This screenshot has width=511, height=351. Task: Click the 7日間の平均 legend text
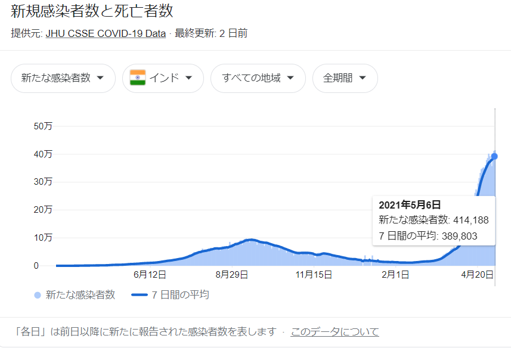coord(180,295)
